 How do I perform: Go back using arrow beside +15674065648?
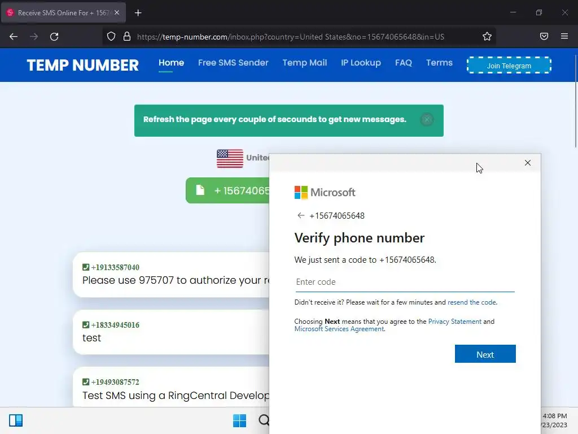pos(301,215)
